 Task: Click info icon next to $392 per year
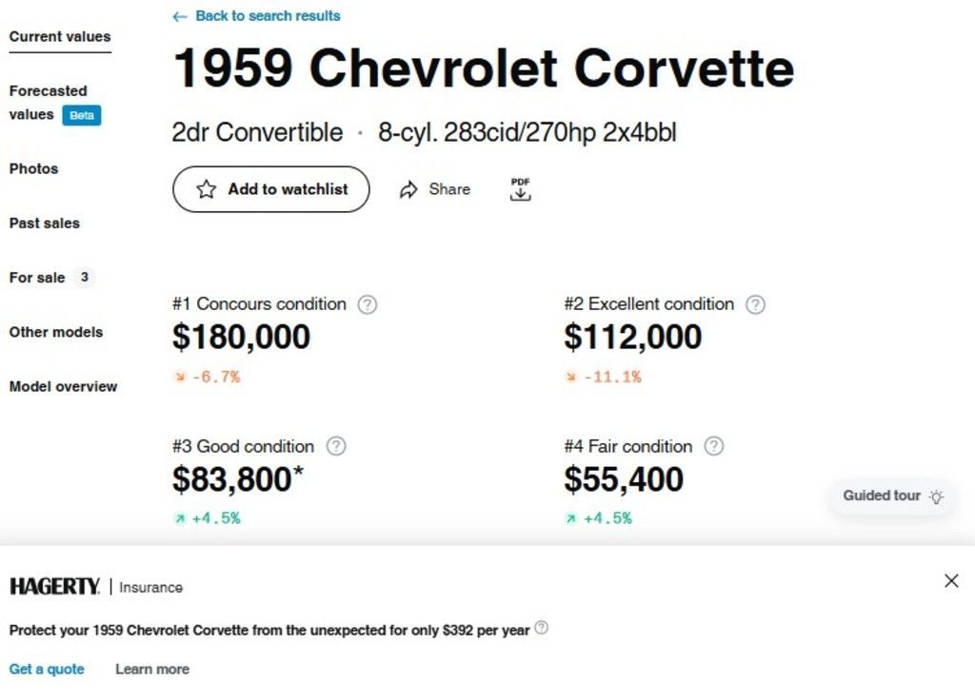click(541, 628)
